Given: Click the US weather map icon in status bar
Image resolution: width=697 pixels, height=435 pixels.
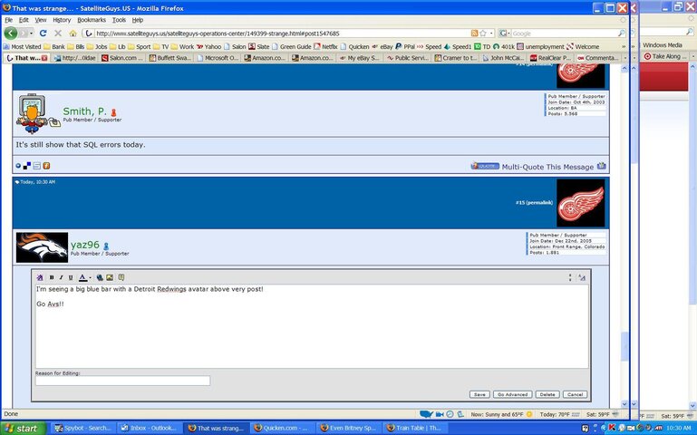Looking at the screenshot, I should pos(426,414).
